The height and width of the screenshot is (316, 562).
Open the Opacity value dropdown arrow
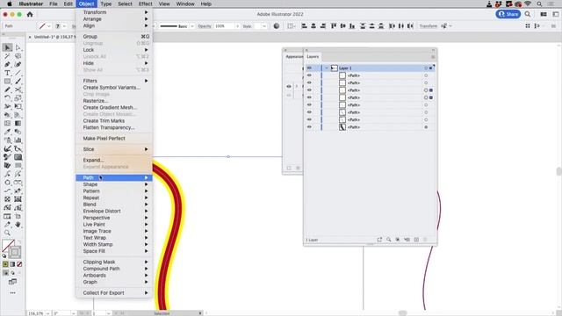pyautogui.click(x=237, y=26)
